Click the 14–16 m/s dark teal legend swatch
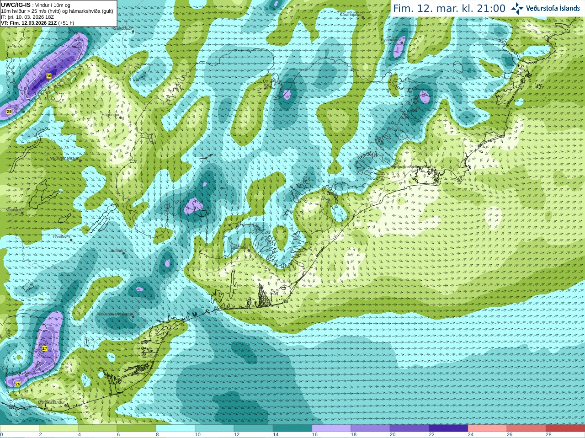Screen dimensions: 585x438 (292, 428)
